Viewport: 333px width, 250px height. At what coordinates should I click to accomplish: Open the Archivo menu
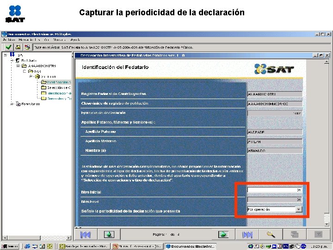9,40
